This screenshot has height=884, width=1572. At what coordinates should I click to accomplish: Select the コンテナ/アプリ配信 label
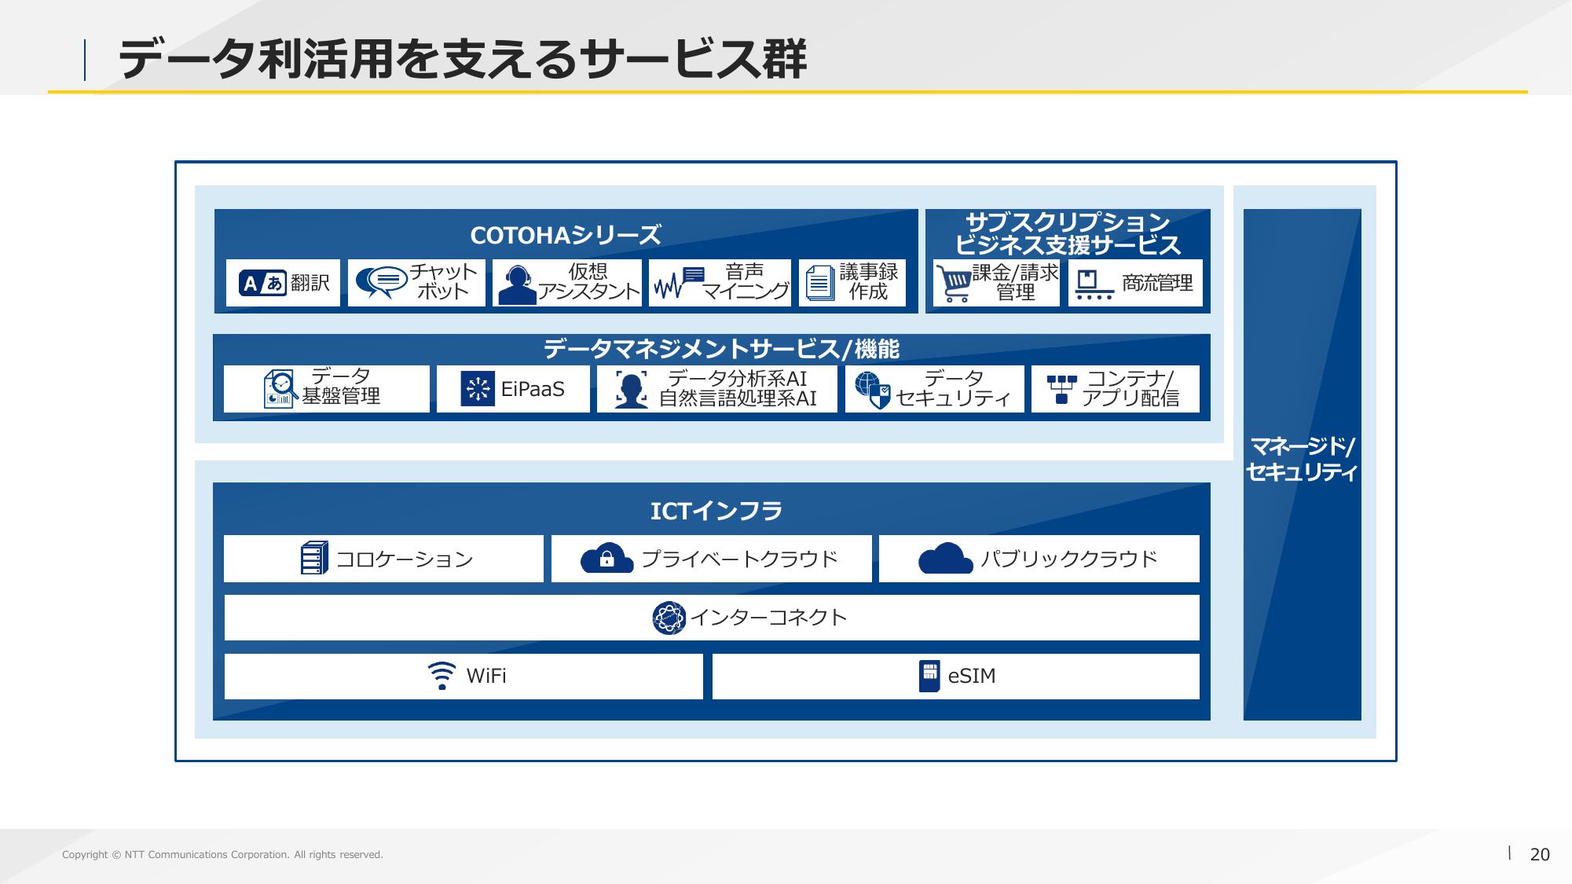pos(1130,388)
